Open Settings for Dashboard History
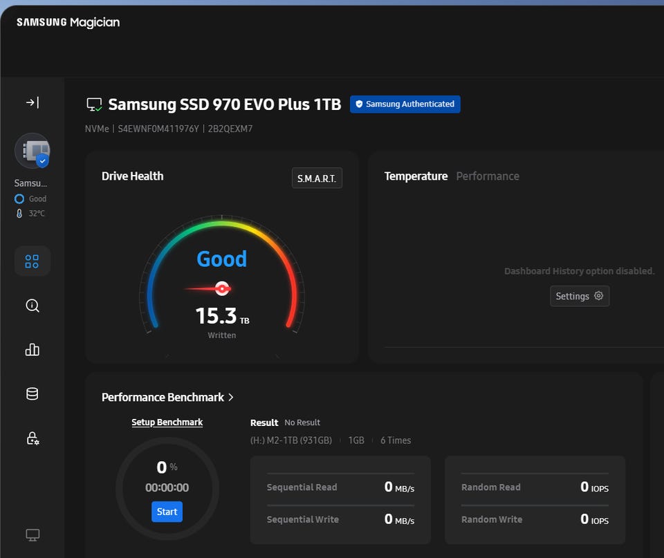 point(580,296)
